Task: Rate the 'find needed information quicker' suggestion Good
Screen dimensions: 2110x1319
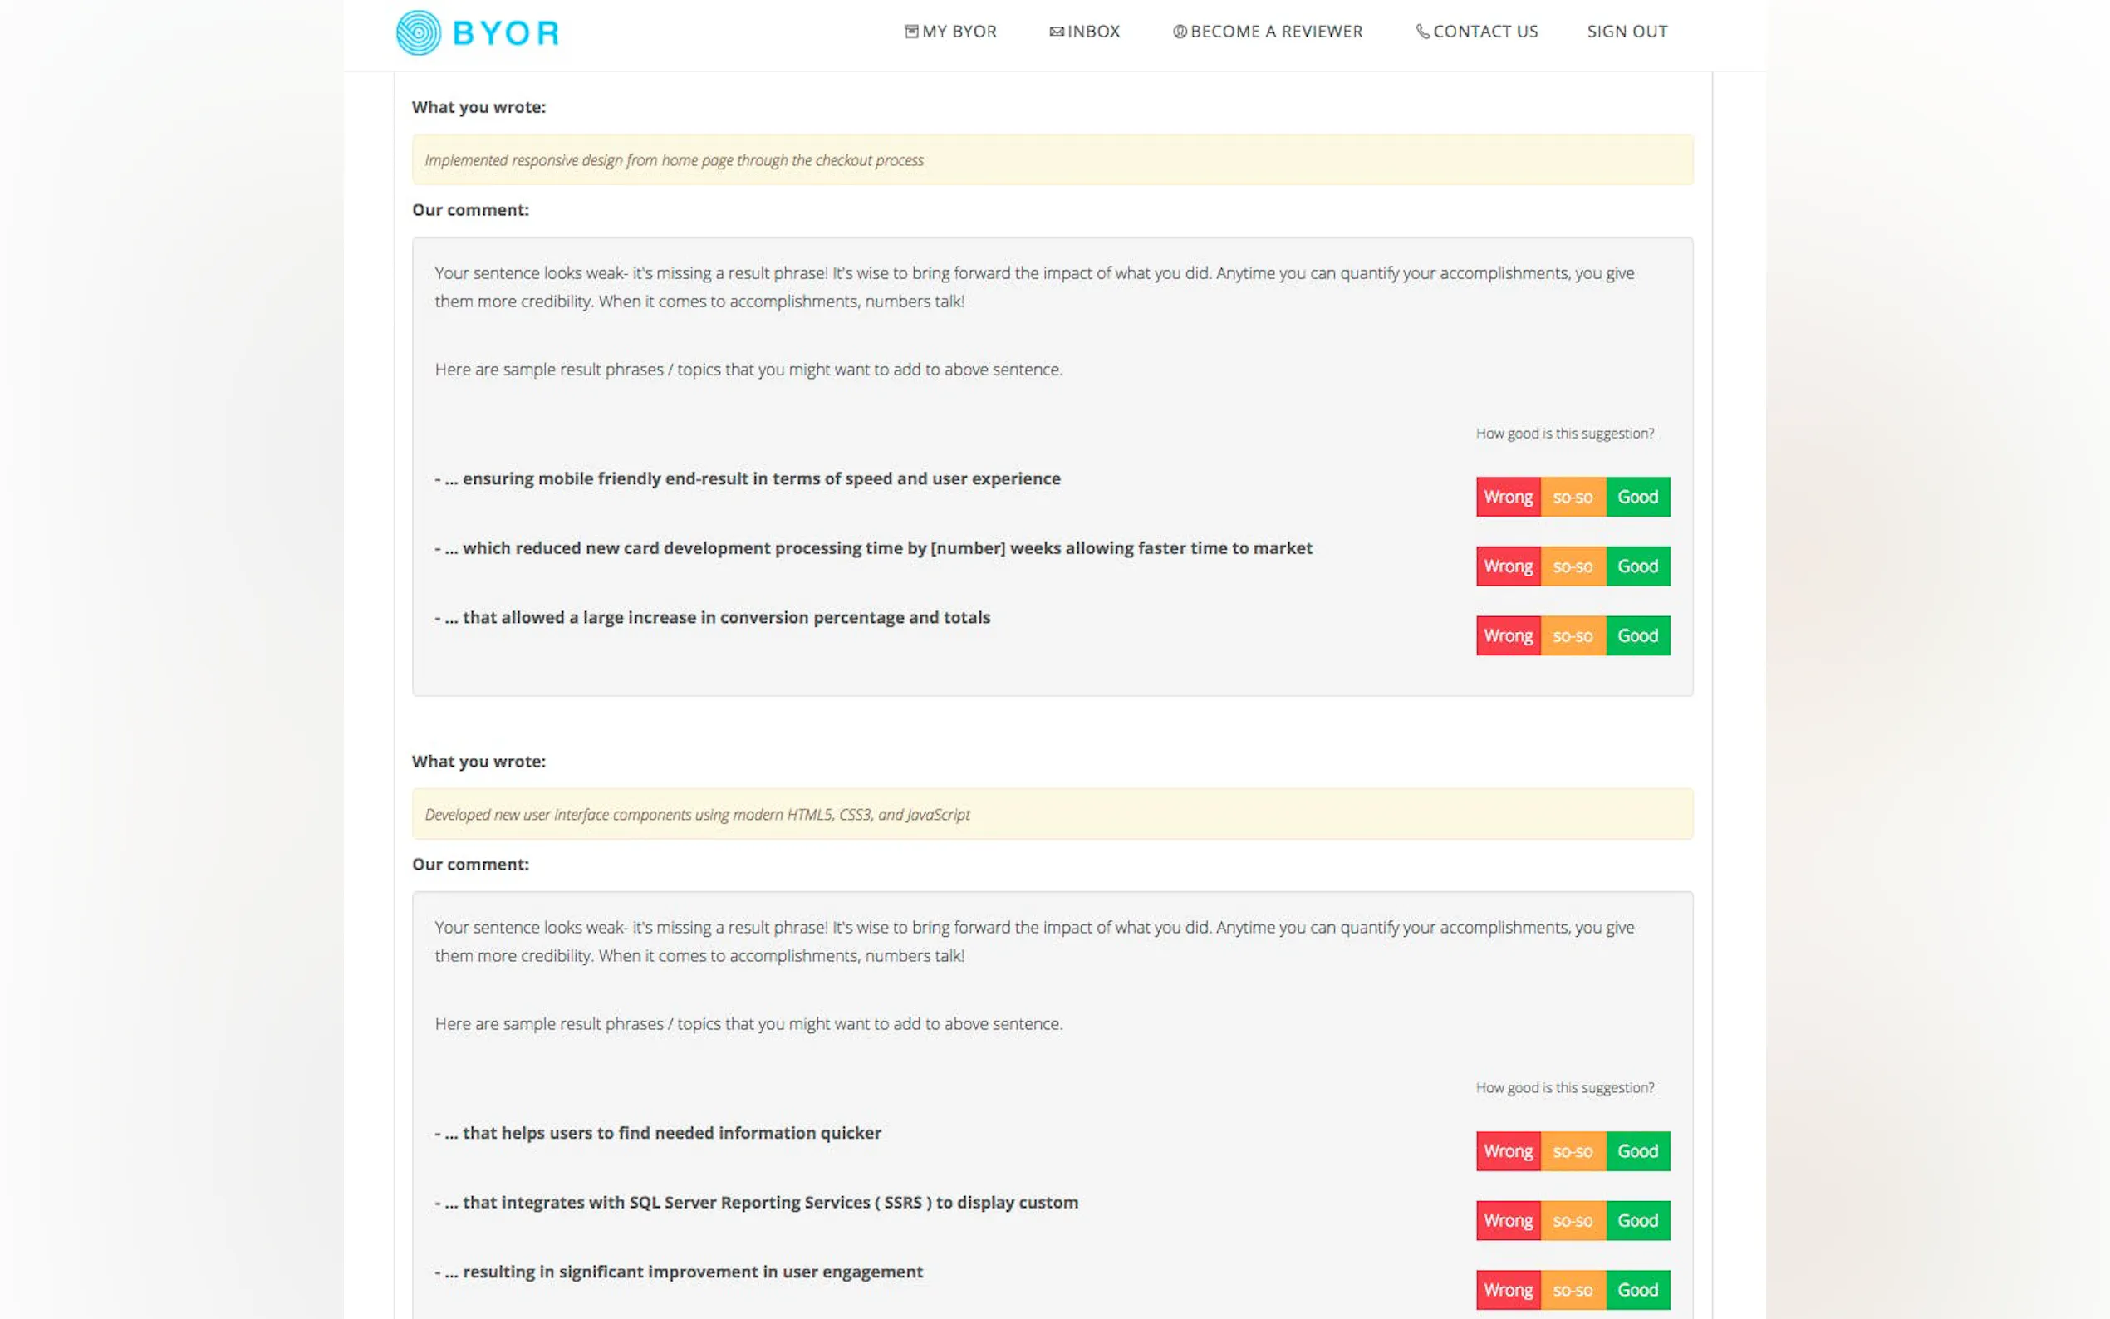Action: 1637,1151
